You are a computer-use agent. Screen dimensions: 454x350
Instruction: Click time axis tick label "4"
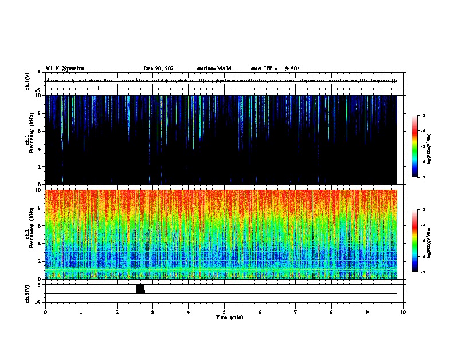[x=189, y=312]
